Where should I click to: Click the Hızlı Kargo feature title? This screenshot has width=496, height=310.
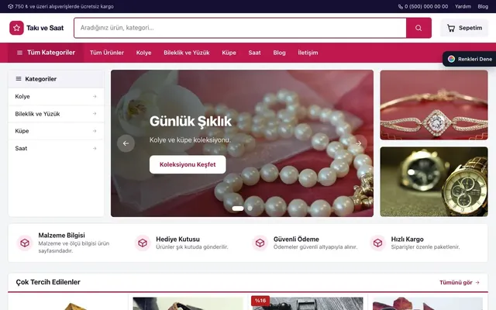(x=407, y=239)
